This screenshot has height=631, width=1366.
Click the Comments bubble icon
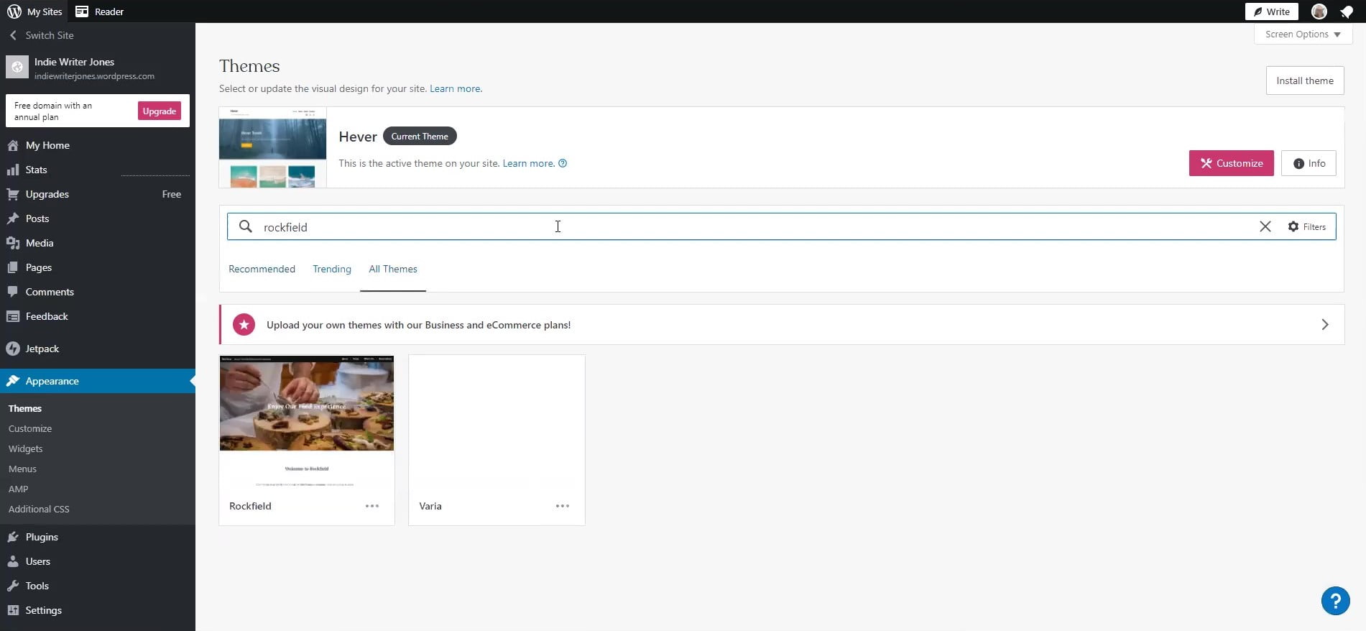coord(13,292)
